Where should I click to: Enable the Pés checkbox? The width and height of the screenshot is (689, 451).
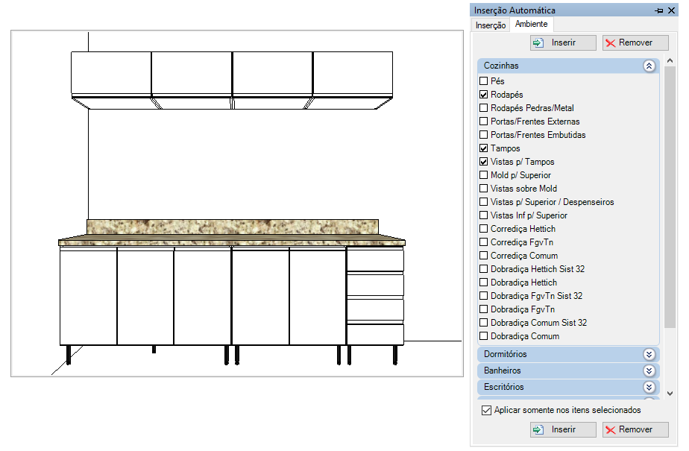484,81
